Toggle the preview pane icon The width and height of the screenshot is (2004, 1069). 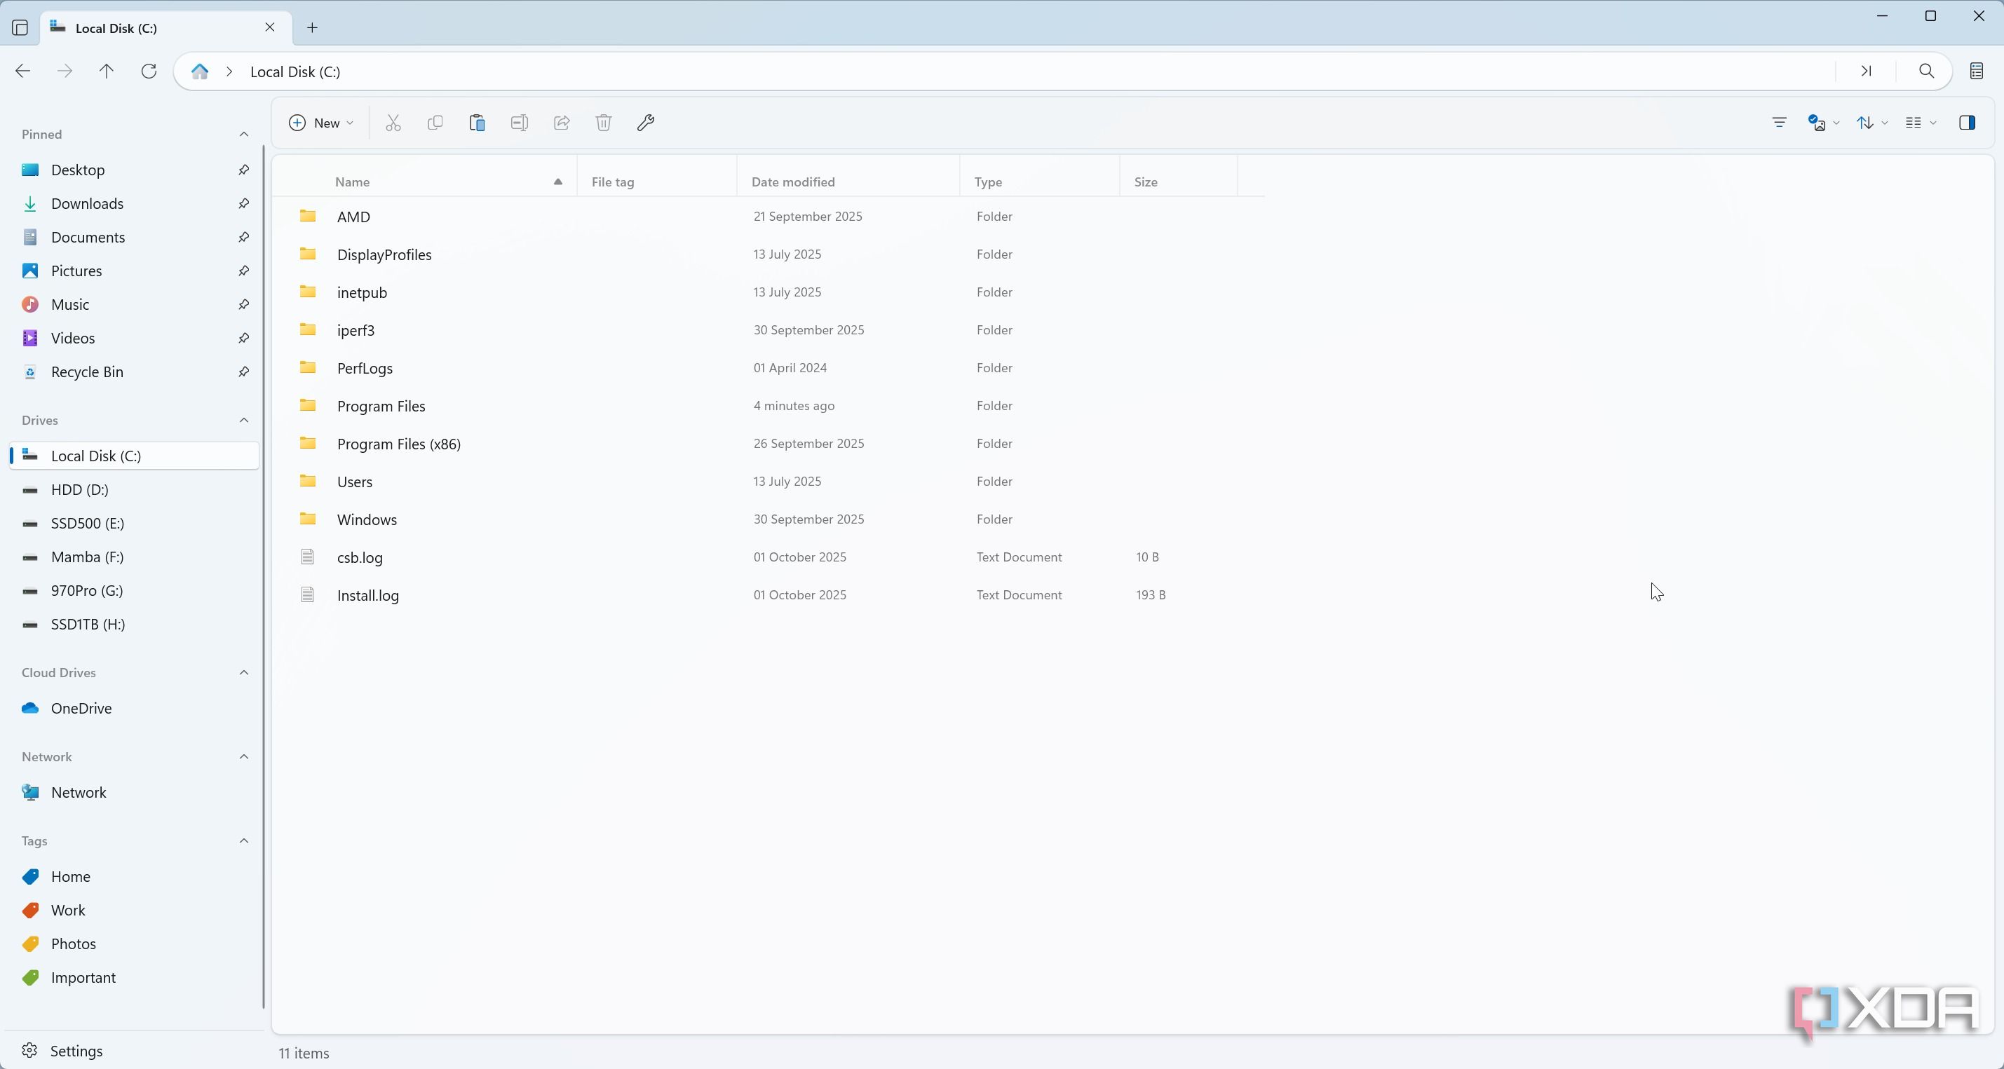tap(1968, 123)
